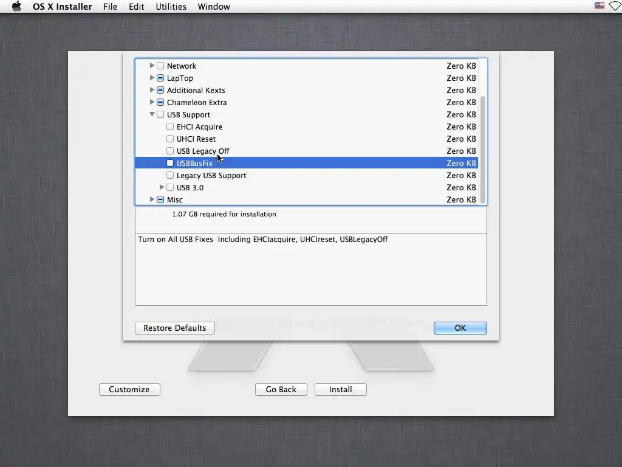
Task: Toggle the Chameleon Extra checkbox
Action: click(160, 102)
